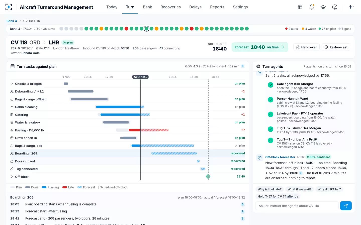
Task: Click the graduation cap help icon
Action: pos(323,7)
